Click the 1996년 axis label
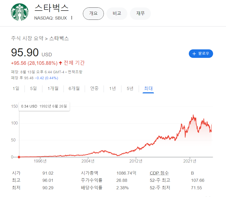The height and width of the screenshot is (197, 226). click(x=40, y=161)
